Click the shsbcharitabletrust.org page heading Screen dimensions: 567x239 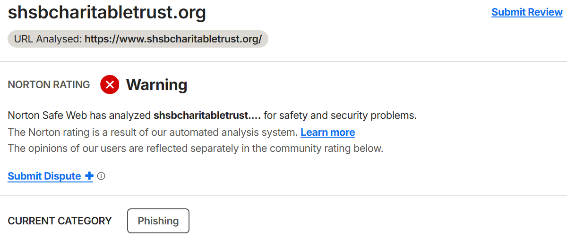coord(107,13)
